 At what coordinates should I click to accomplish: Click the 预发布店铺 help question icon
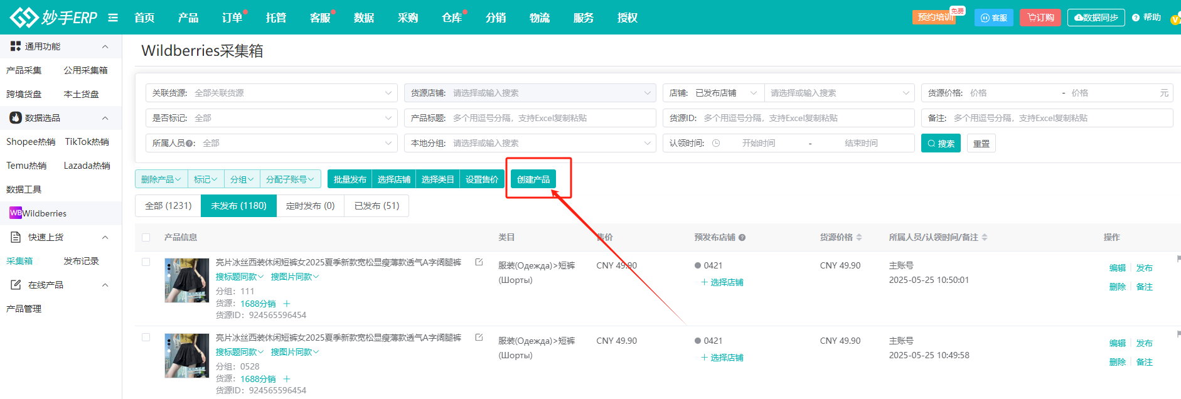pos(742,237)
